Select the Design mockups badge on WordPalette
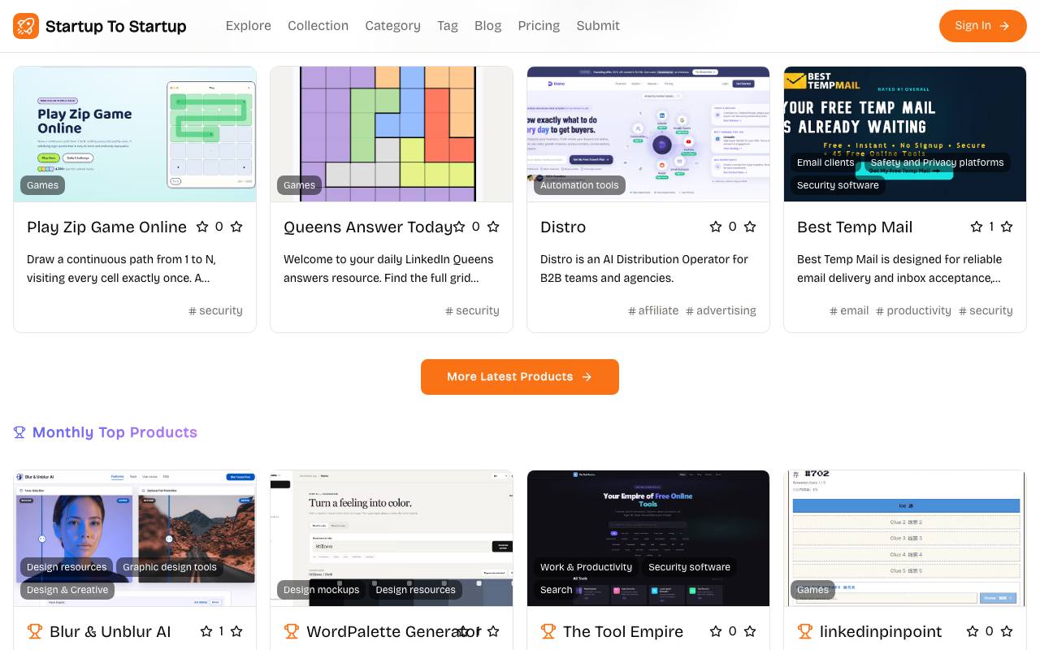 coord(321,590)
